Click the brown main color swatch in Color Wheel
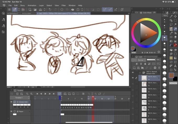This screenshot has height=124, width=178. (133, 48)
